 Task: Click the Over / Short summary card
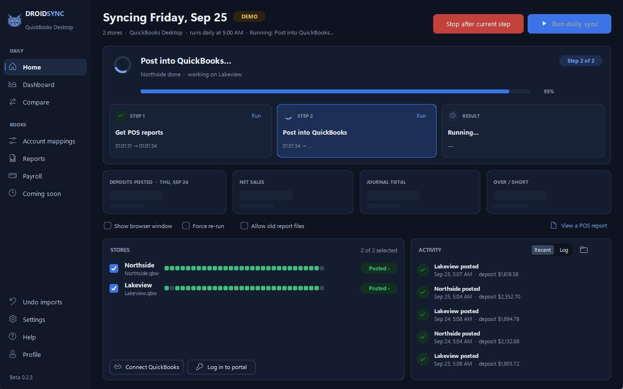[x=549, y=192]
